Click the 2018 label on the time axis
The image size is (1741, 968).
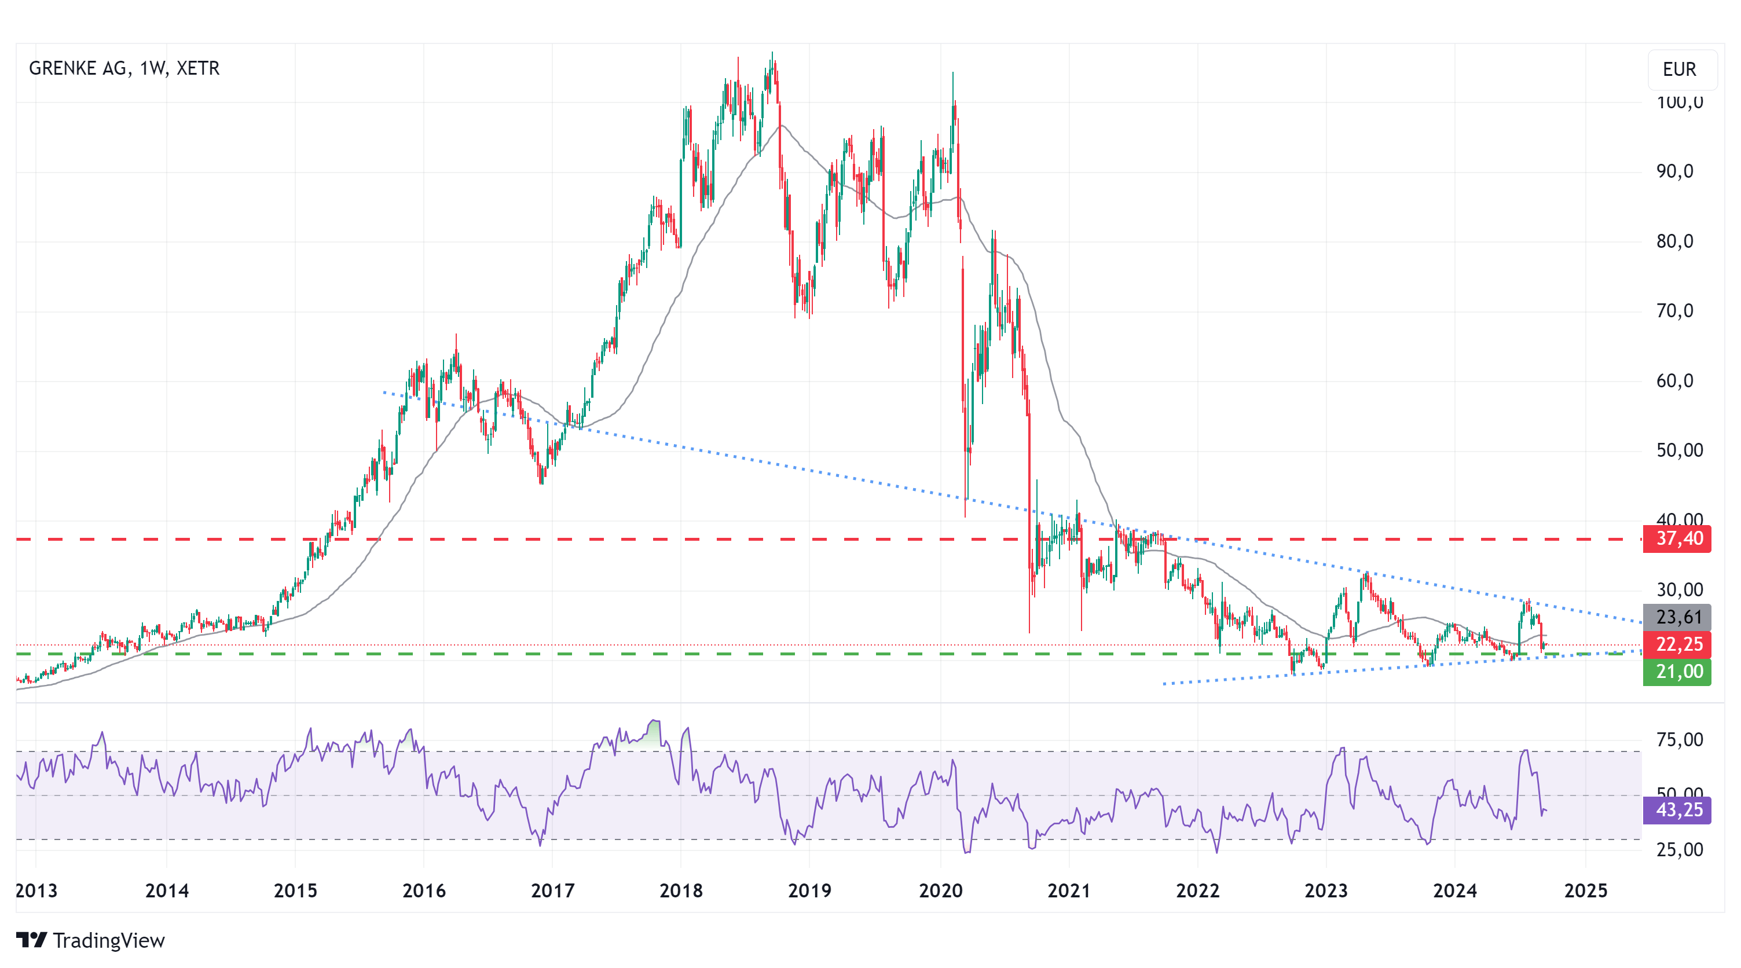(681, 891)
